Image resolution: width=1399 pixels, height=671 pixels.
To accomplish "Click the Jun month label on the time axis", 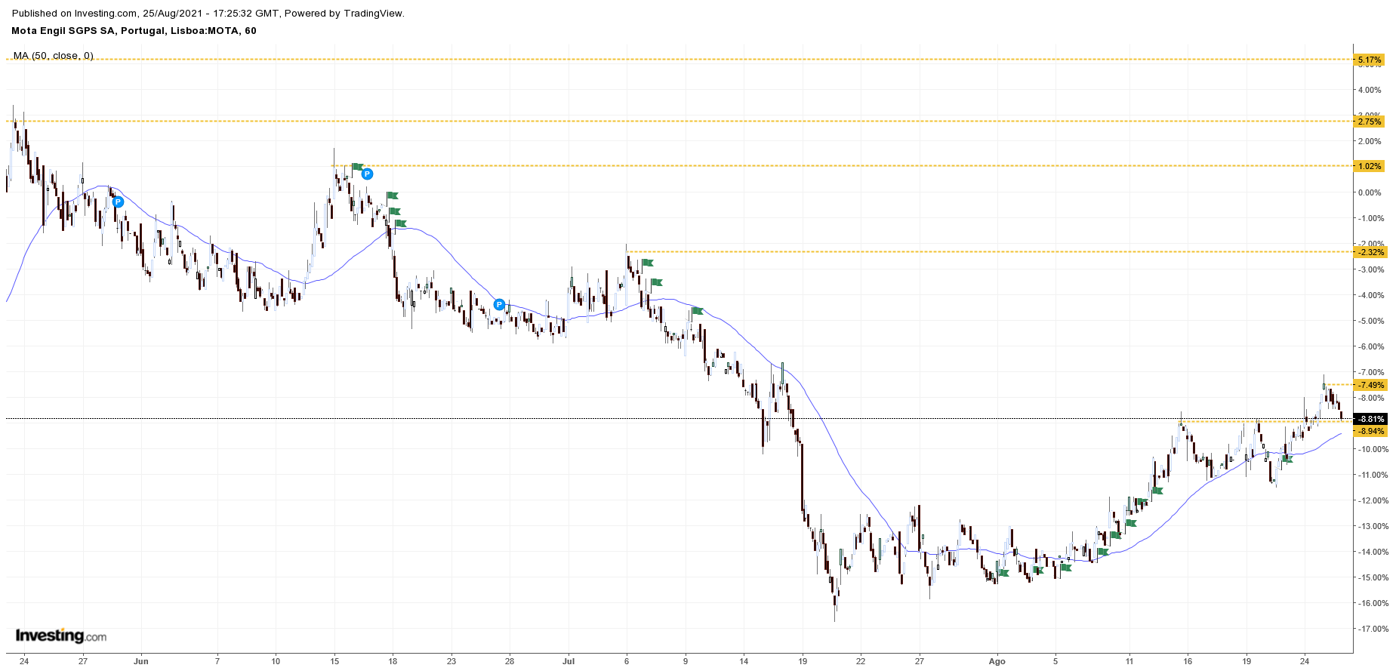I will pos(141,661).
